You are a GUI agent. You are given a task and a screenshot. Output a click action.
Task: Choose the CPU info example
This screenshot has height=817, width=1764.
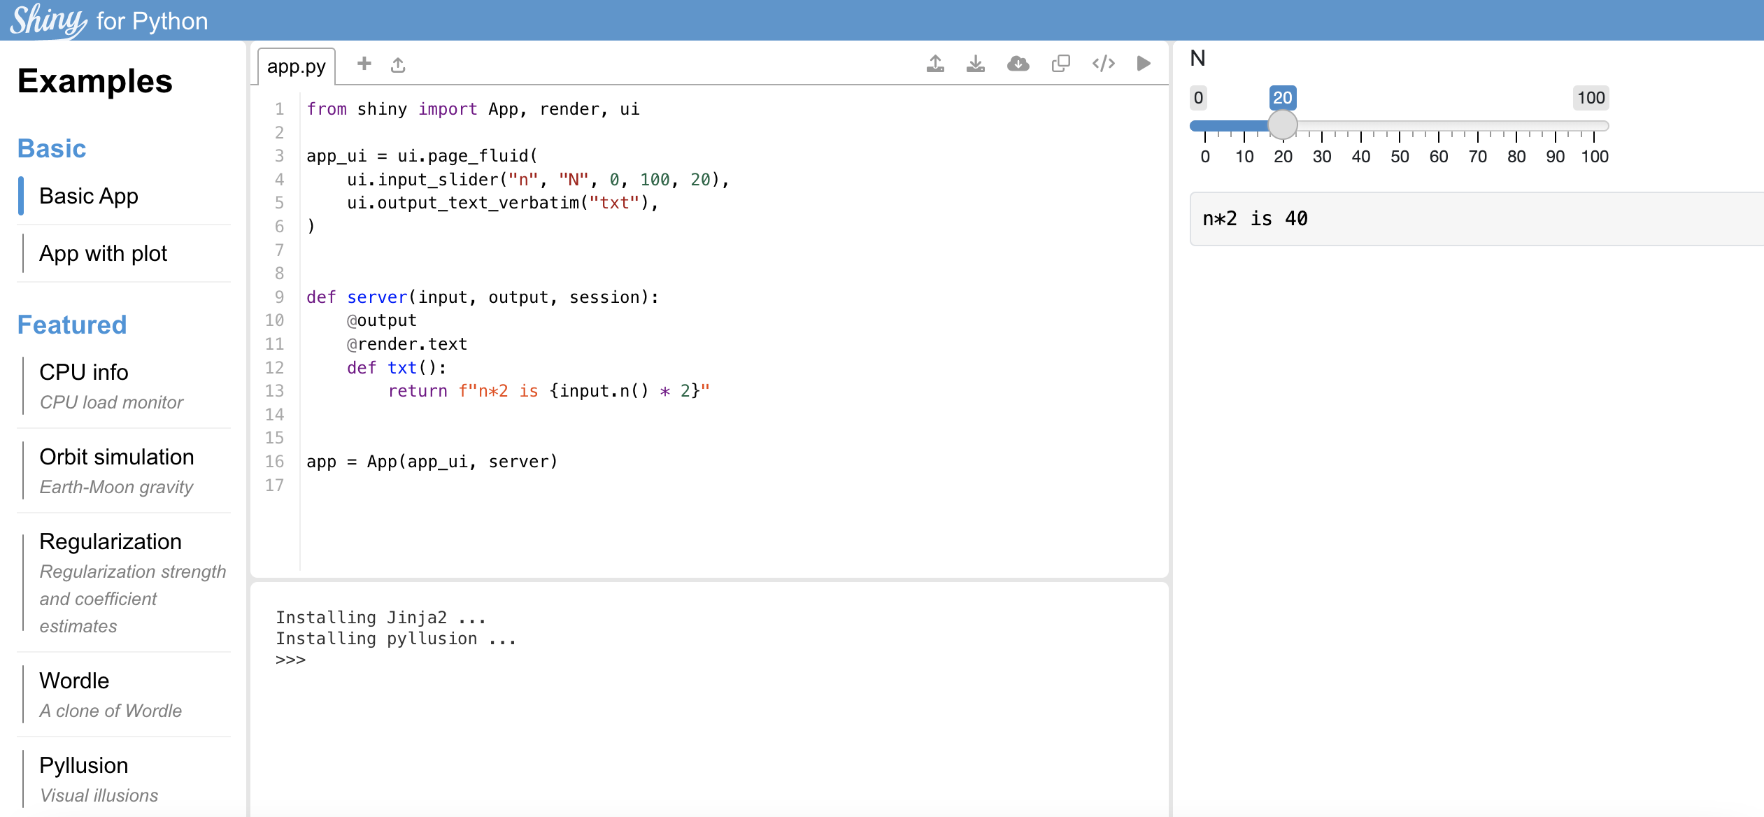[83, 372]
